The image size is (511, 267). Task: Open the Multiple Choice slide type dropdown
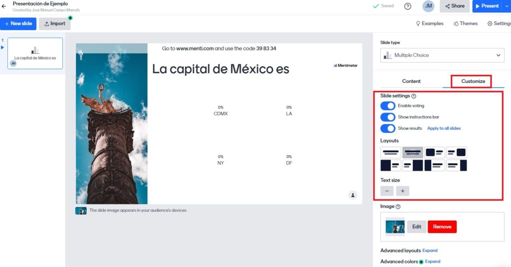[x=442, y=55]
